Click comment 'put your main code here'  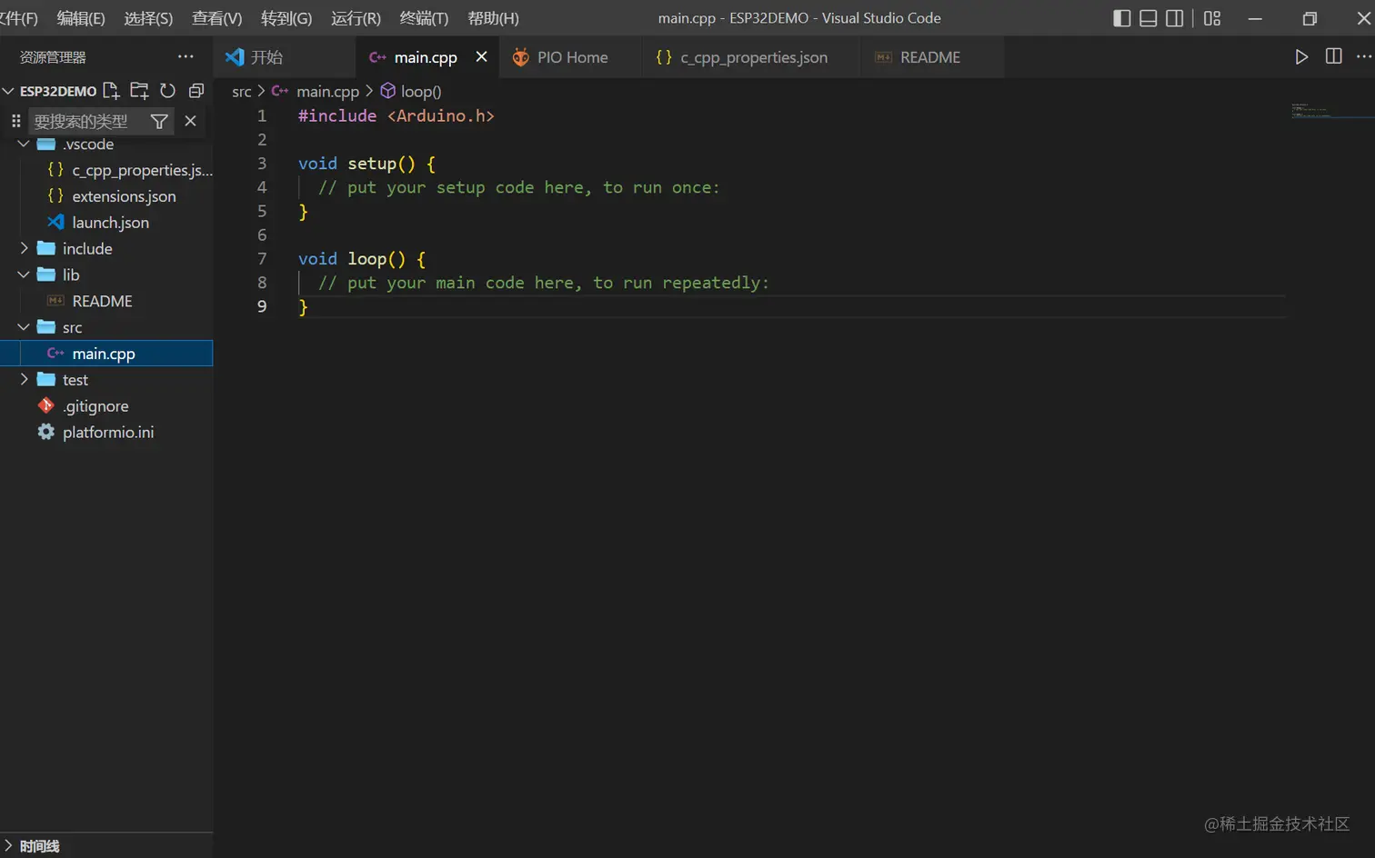[543, 283]
